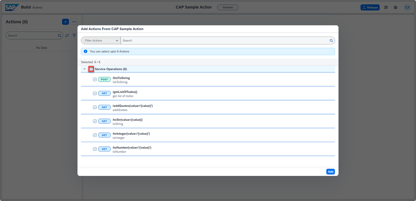Click the Release button
This screenshot has width=416, height=201.
pos(370,8)
